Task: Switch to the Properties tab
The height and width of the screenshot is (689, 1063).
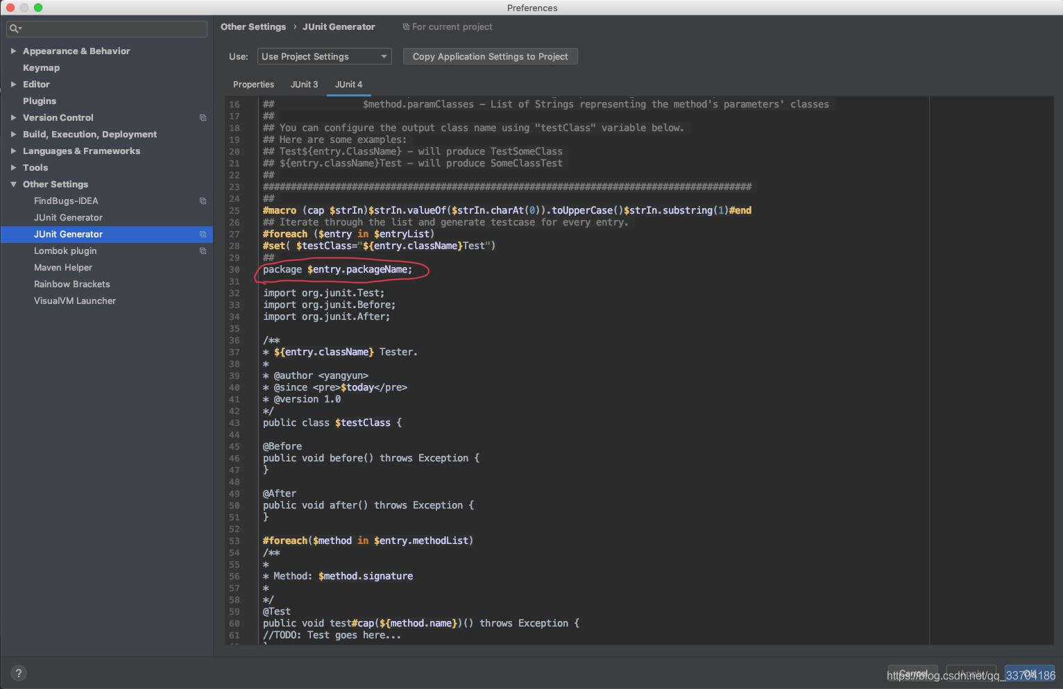Action: click(253, 85)
